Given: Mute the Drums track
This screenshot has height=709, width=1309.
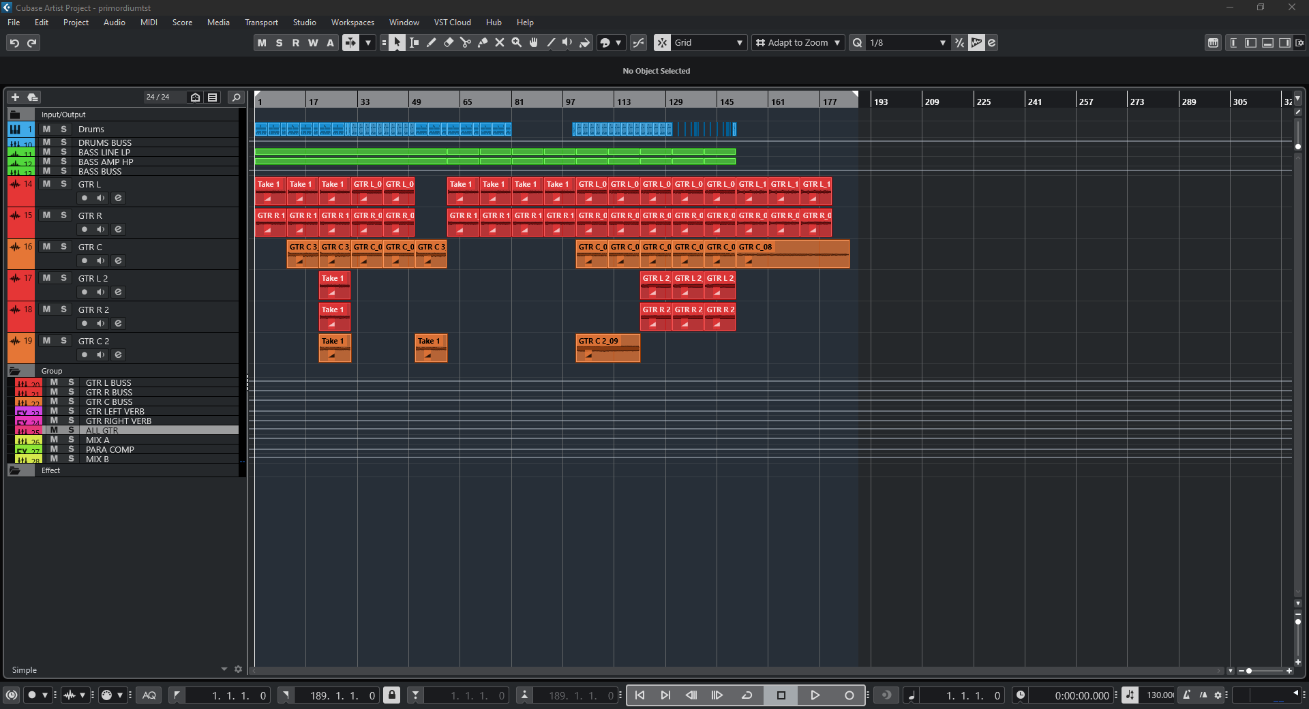Looking at the screenshot, I should [46, 129].
